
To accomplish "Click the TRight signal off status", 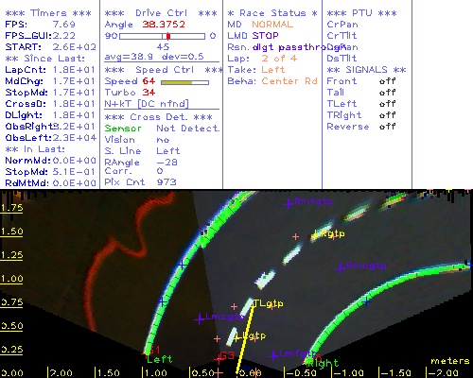I will tap(387, 115).
